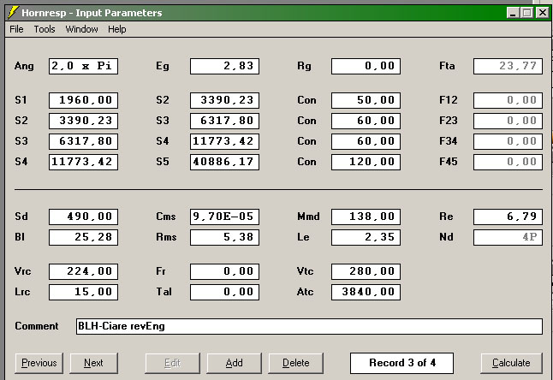The height and width of the screenshot is (380, 553).
Task: Click the F45 field
Action: coord(508,162)
